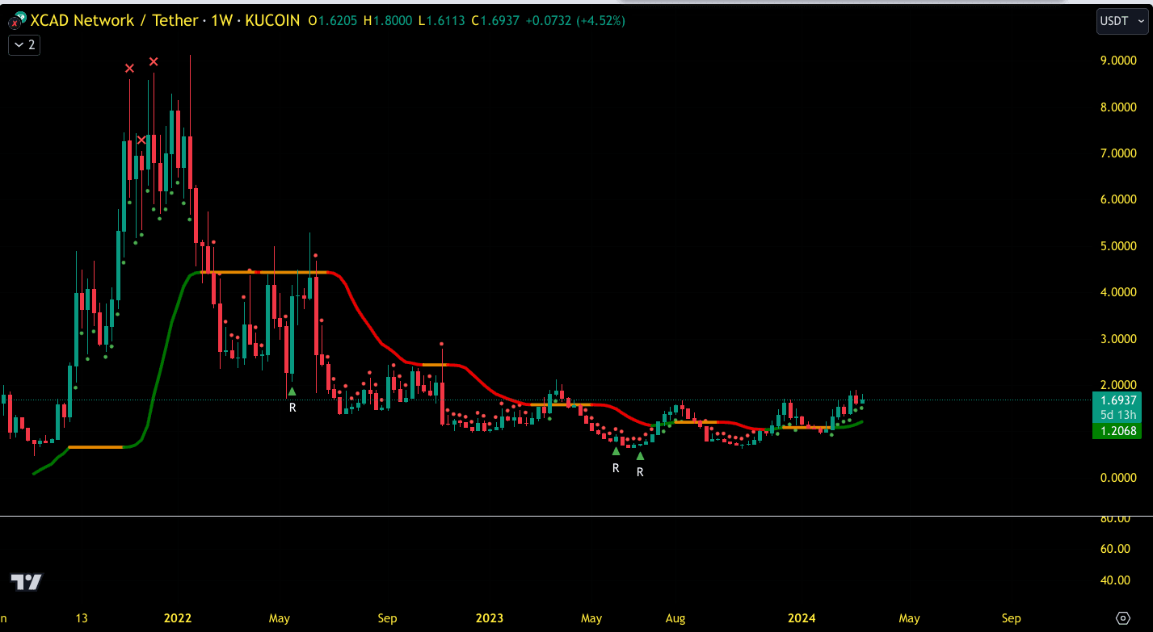Open the USDT currency dropdown
The width and height of the screenshot is (1153, 632).
coord(1122,22)
